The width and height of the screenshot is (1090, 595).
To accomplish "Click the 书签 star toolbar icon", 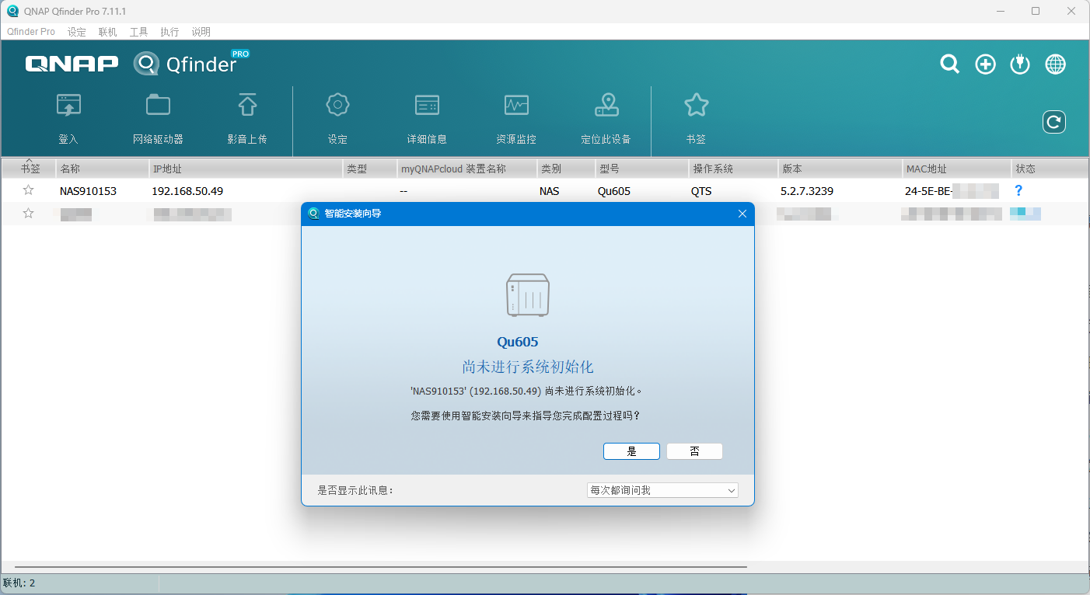I will tap(696, 106).
